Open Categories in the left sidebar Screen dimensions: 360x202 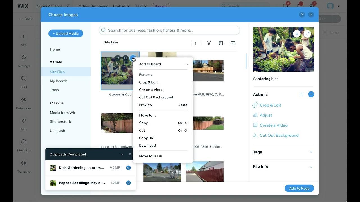(24, 103)
